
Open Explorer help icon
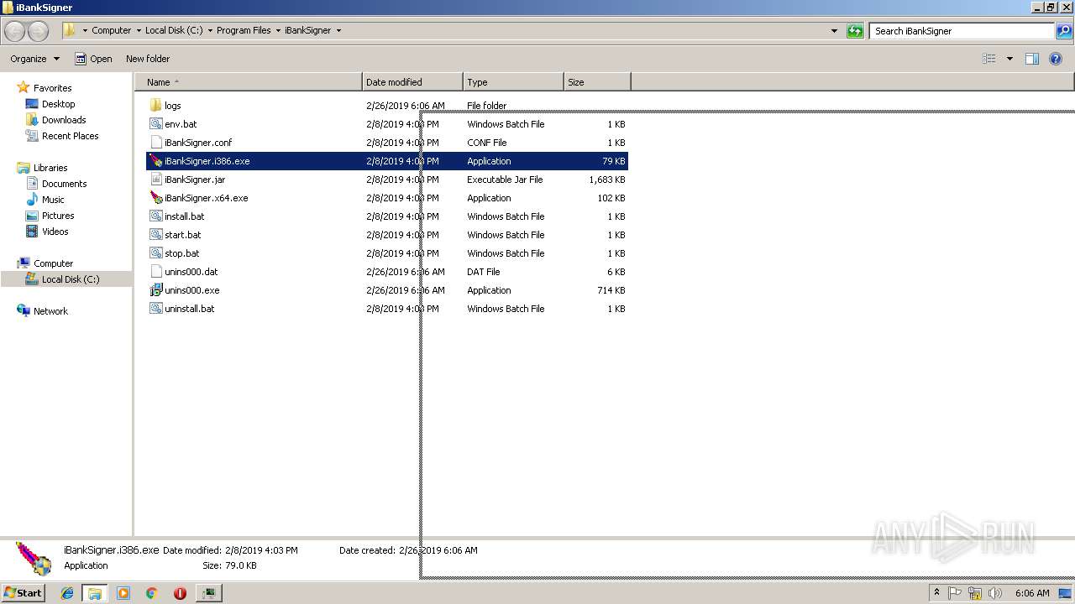point(1056,59)
